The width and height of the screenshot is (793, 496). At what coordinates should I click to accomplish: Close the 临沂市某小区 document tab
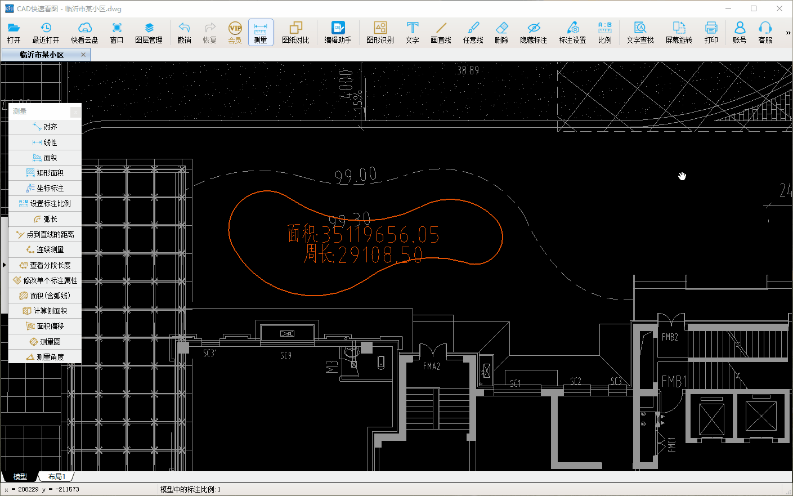(83, 55)
